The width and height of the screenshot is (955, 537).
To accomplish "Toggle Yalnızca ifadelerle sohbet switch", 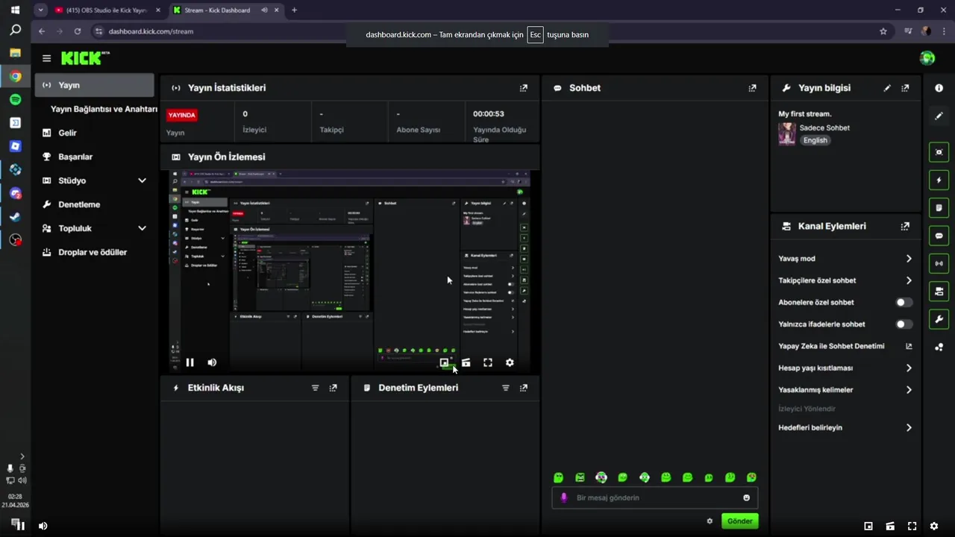I will pyautogui.click(x=904, y=324).
